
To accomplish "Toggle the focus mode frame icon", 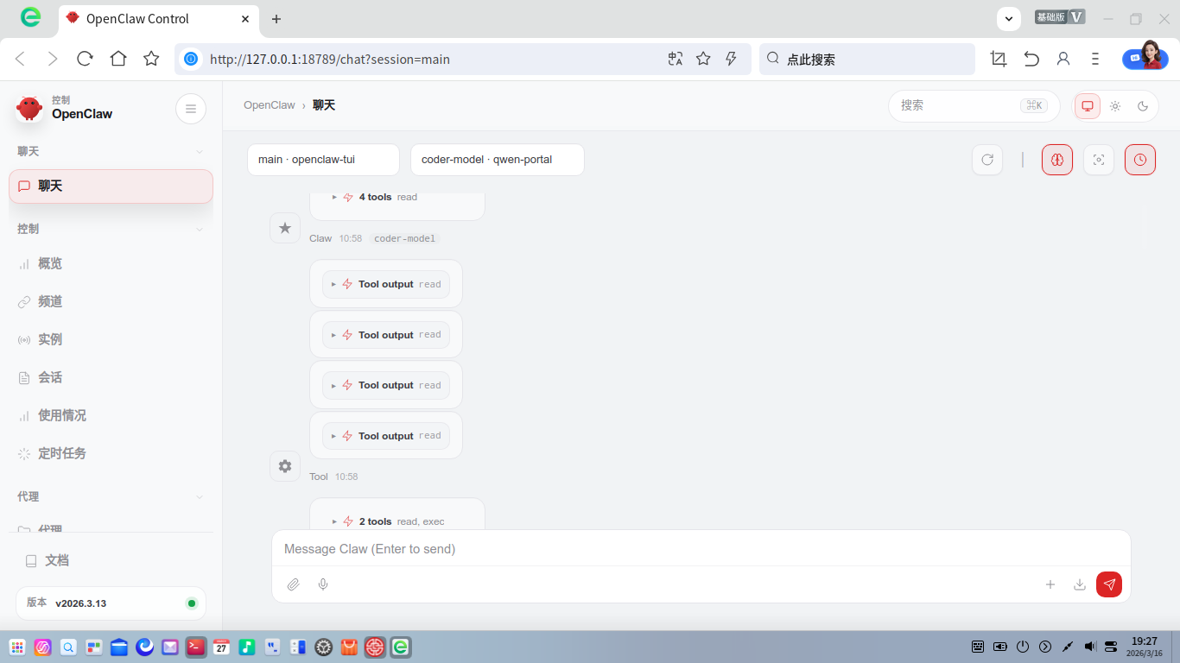I will 1099,160.
